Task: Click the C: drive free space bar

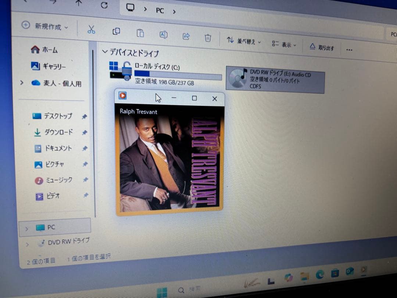Action: (x=178, y=75)
